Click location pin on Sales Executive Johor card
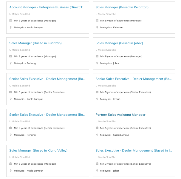Image resolution: width=181 pixels, height=179 pixels. (97, 171)
